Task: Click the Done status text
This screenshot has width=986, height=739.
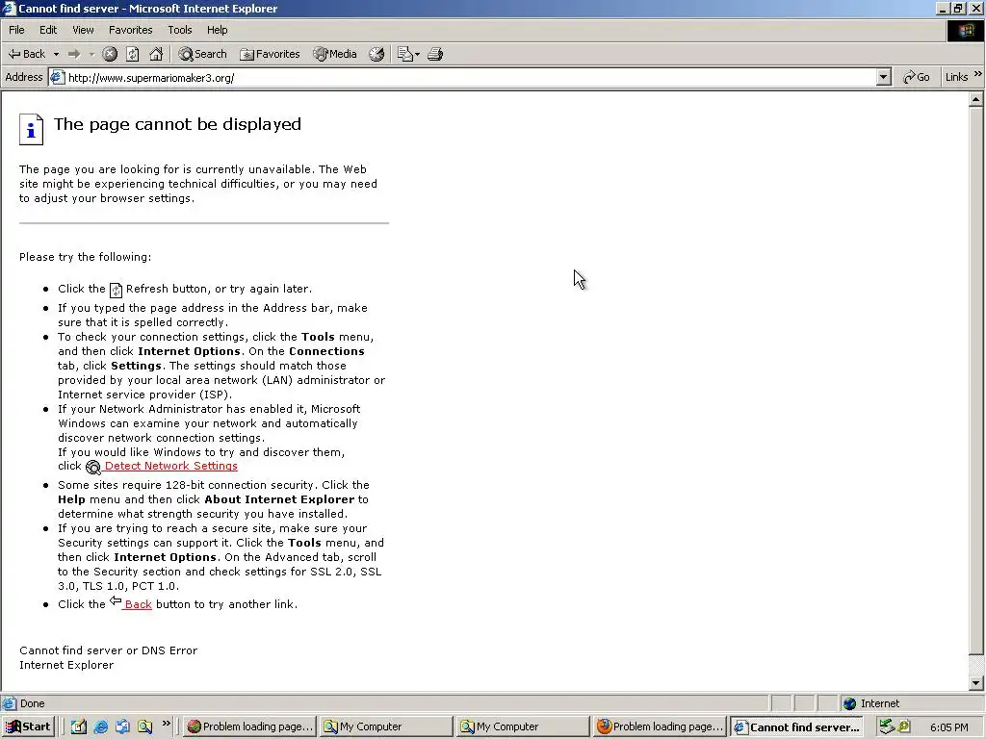Action: click(x=32, y=703)
